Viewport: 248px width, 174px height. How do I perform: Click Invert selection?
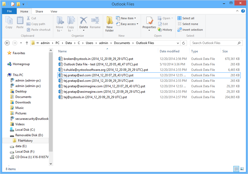[x=190, y=30]
